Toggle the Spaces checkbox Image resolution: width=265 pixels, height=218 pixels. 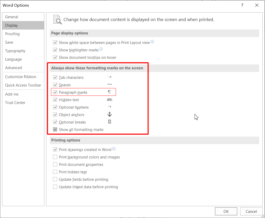[x=55, y=85]
